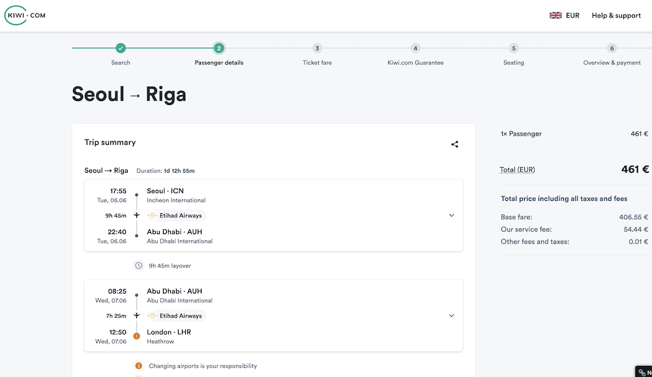Click the Kiwi.com logo

pyautogui.click(x=25, y=16)
